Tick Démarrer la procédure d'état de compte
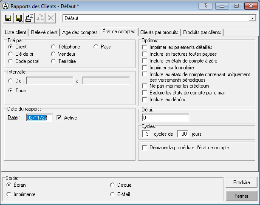Viewport: 260px width, 205px height. (x=145, y=148)
